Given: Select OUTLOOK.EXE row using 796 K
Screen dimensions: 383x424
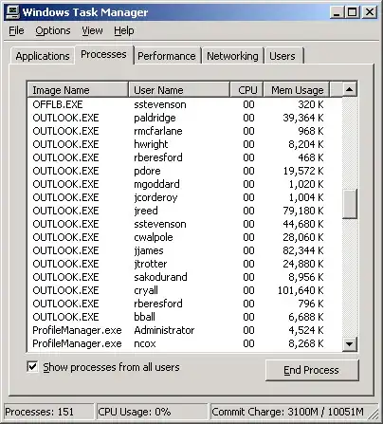Looking at the screenshot, I should point(185,304).
